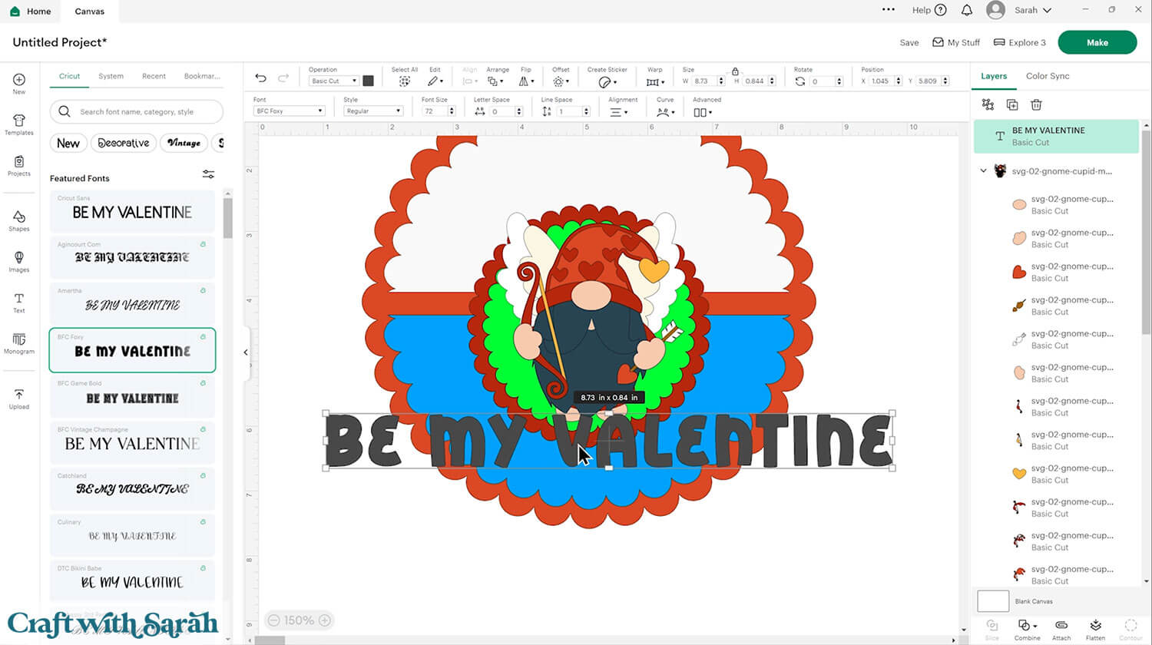
Task: Switch to the Color Sync tab
Action: click(1048, 76)
